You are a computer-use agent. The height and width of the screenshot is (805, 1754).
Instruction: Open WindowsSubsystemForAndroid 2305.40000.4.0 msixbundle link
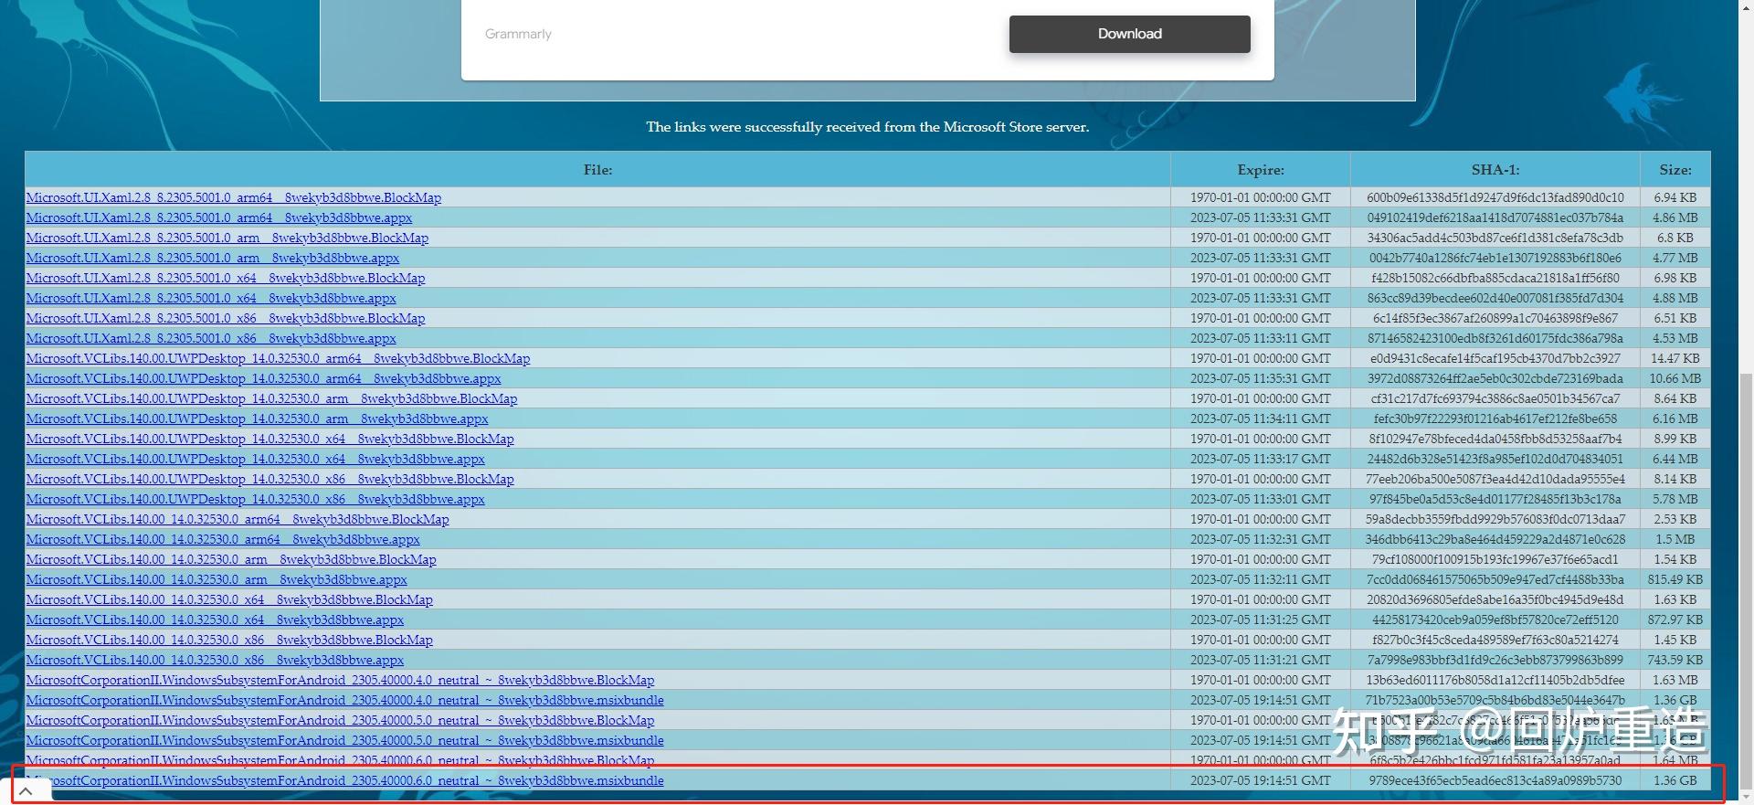click(x=344, y=700)
